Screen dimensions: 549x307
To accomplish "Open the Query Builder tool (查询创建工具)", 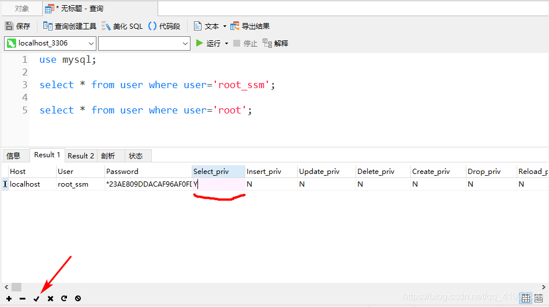I will 69,26.
